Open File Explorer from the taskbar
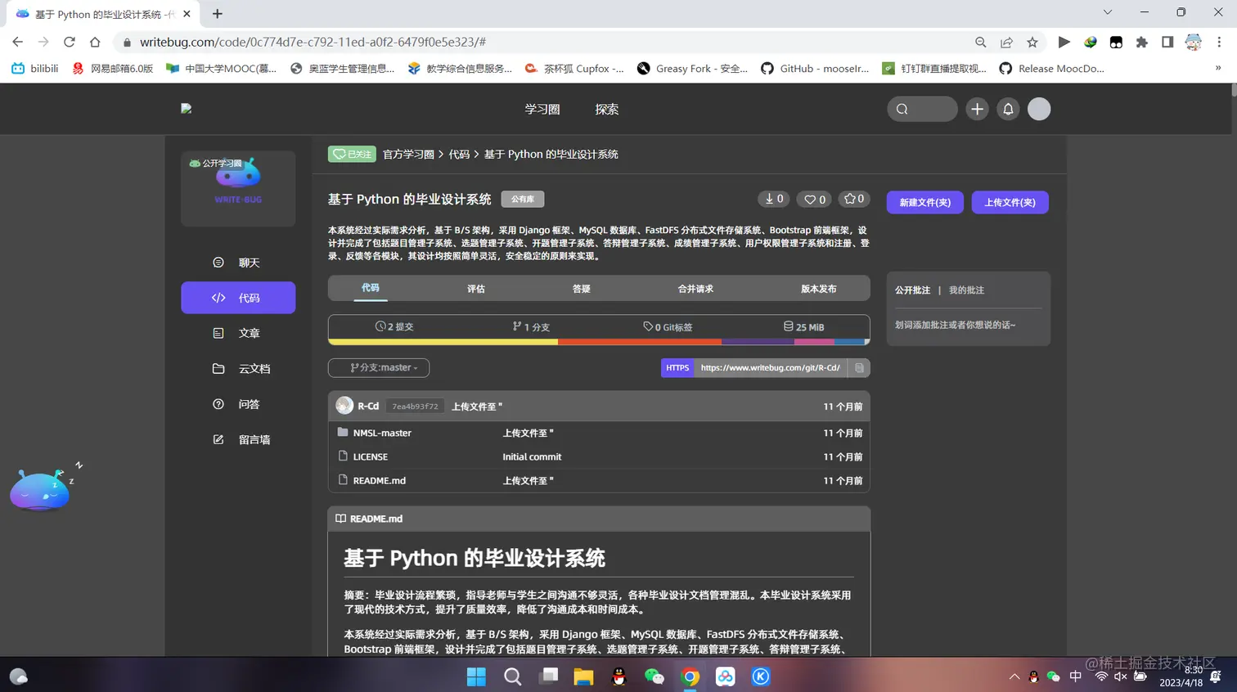 [583, 676]
